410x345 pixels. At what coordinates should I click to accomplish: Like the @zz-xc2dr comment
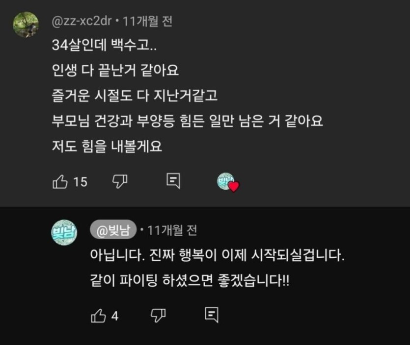pyautogui.click(x=60, y=182)
